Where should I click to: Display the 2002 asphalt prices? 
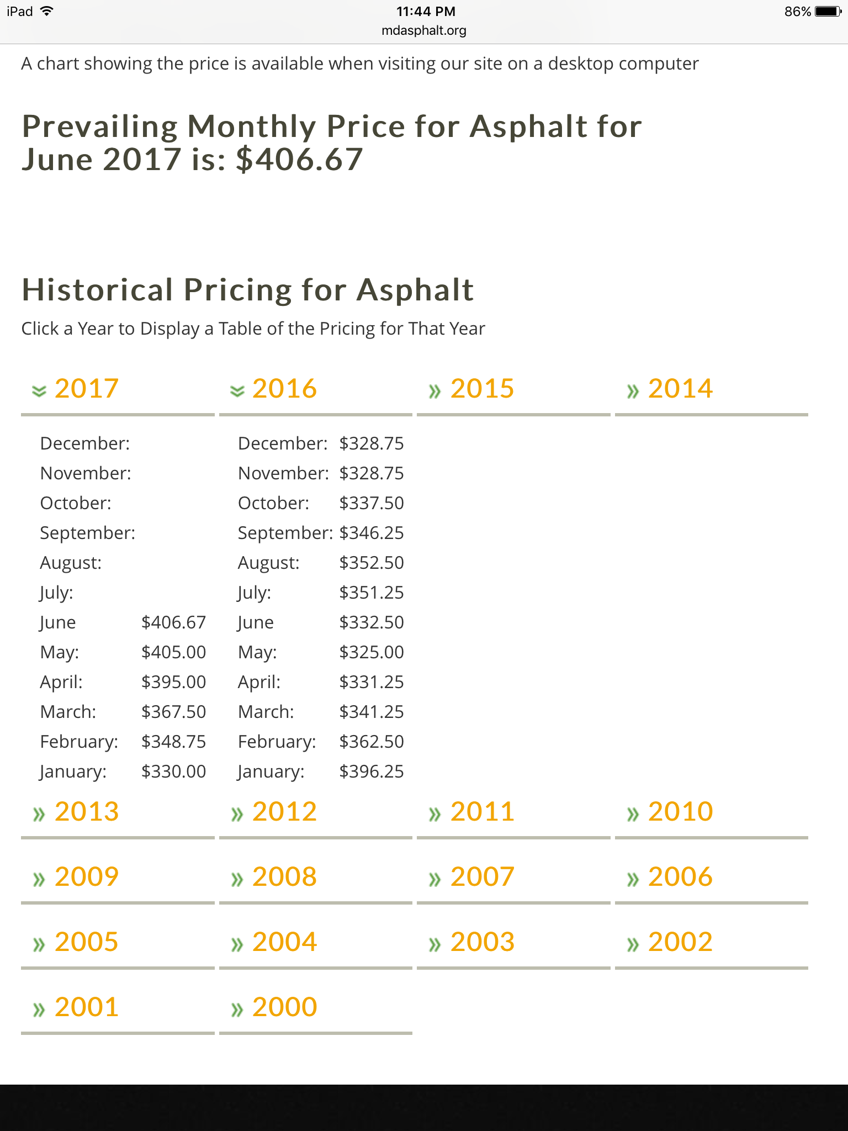point(711,942)
